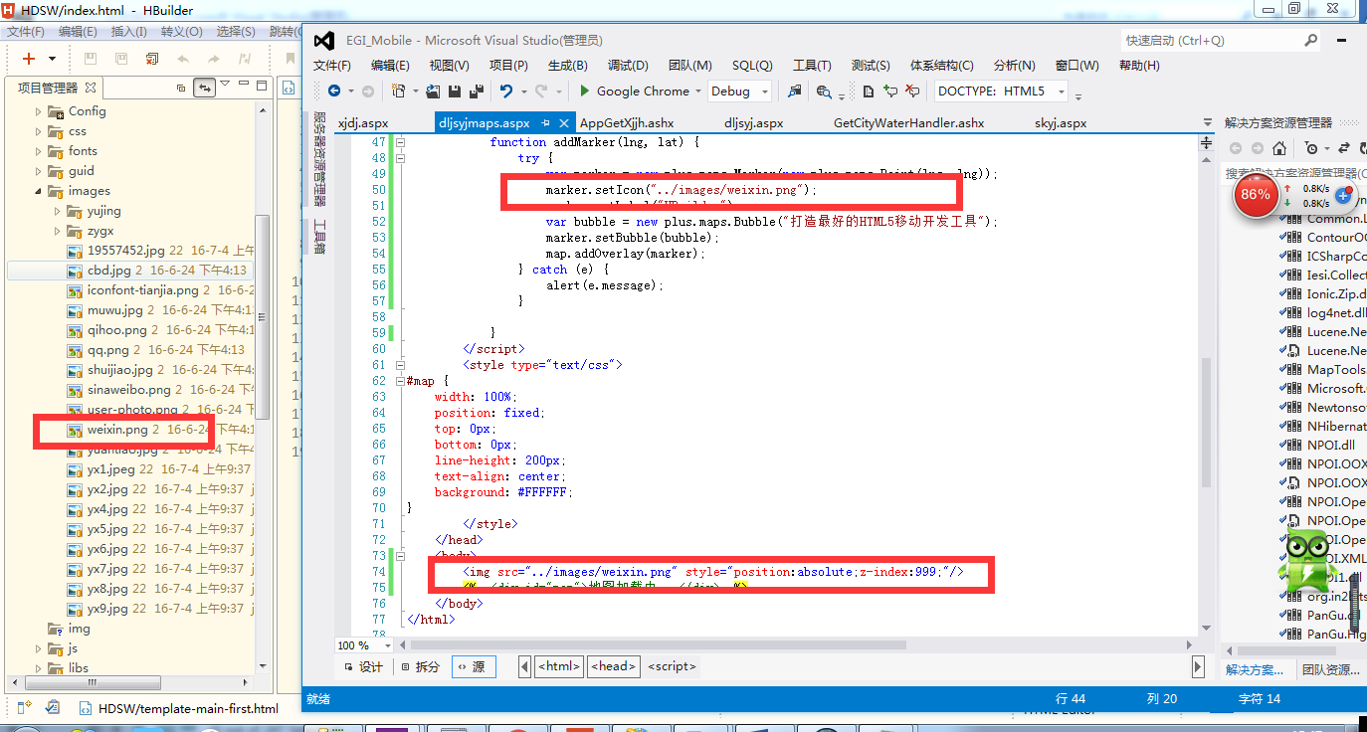Viewport: 1367px width, 732px height.
Task: Undo the last edit in Visual Studio
Action: (x=506, y=91)
